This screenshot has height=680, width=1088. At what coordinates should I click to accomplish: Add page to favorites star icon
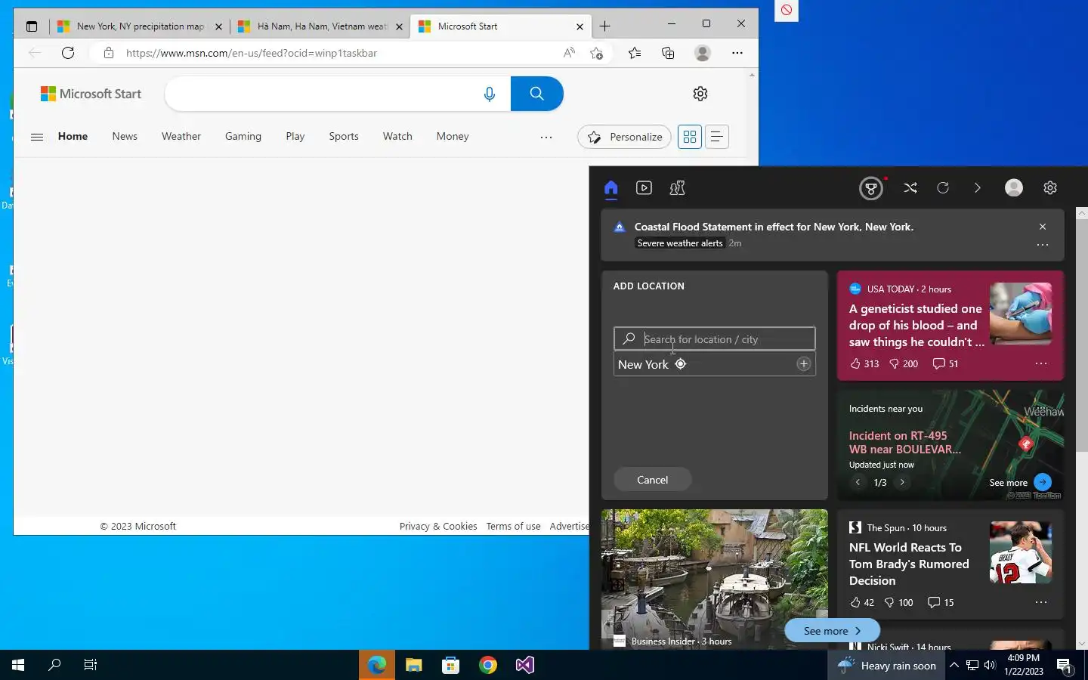[x=597, y=53]
